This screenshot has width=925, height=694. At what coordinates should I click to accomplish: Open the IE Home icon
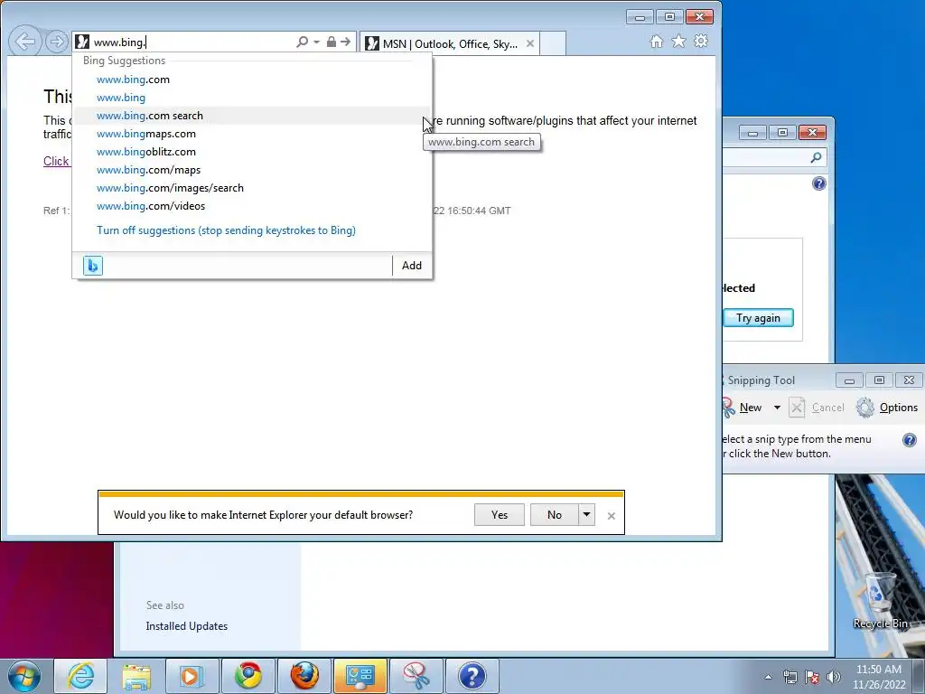pos(656,42)
